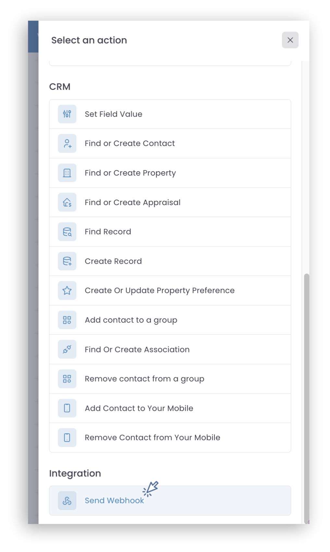Image resolution: width=330 pixels, height=552 pixels.
Task: Select Remove Contact from Your Mobile action
Action: [170, 437]
